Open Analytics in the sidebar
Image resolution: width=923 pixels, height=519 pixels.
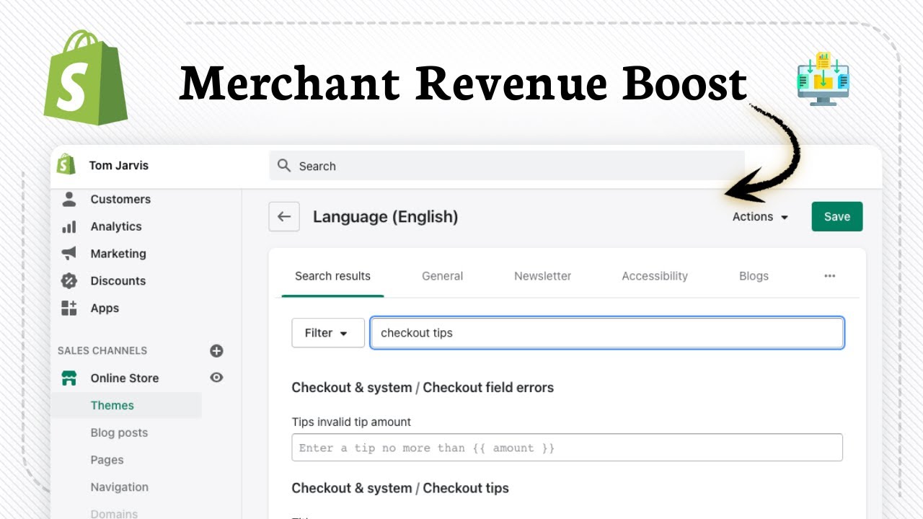[116, 226]
